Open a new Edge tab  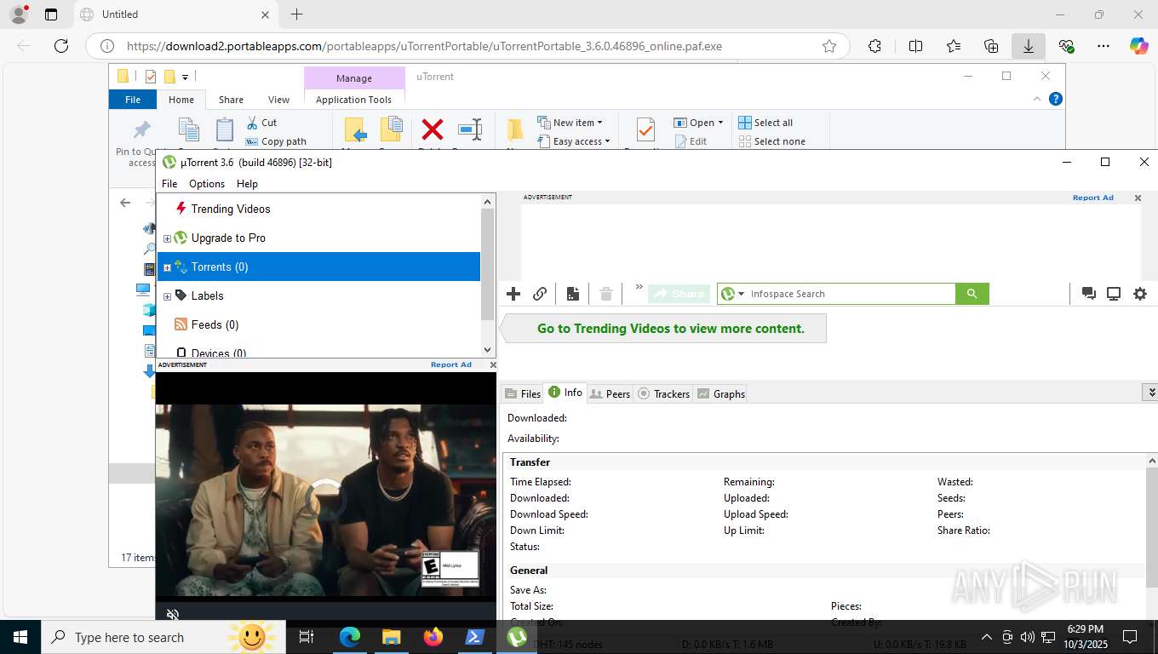point(296,14)
